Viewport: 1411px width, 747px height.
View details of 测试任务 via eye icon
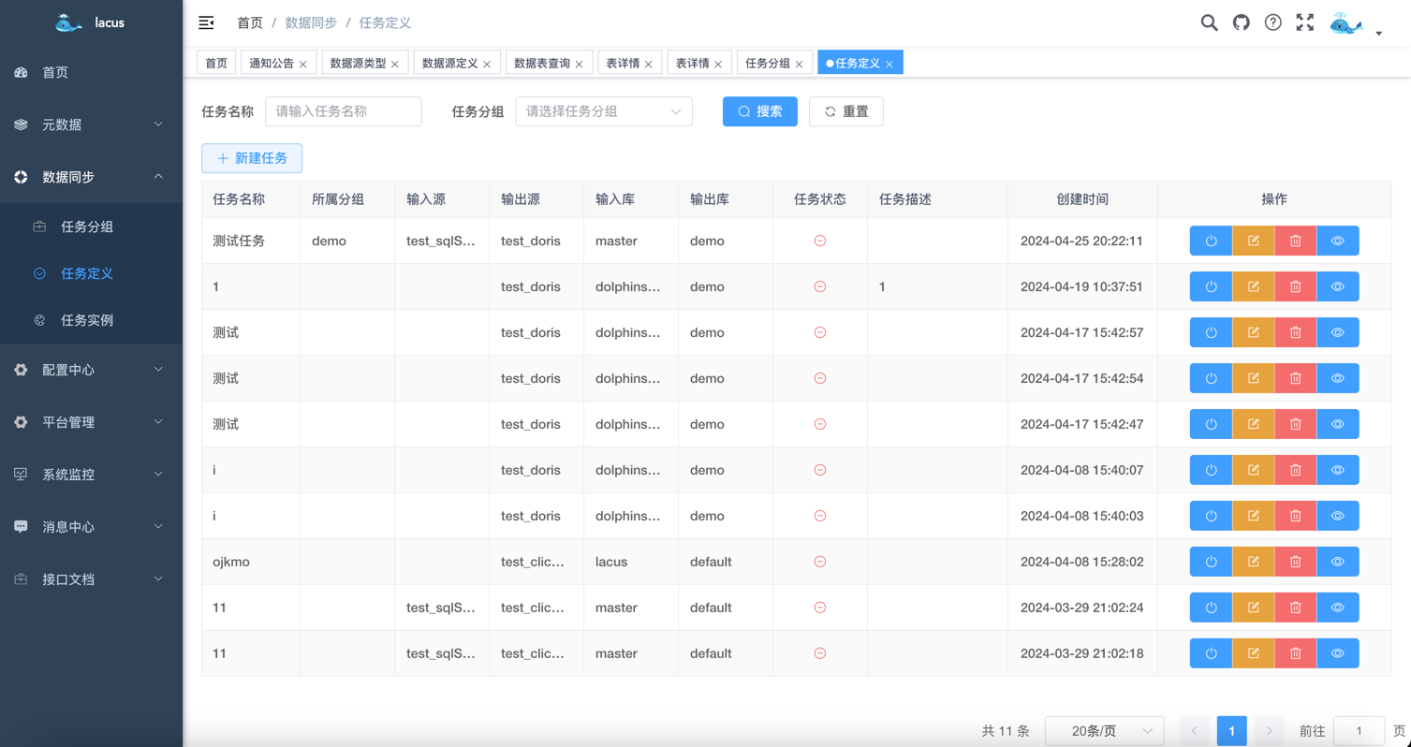pyautogui.click(x=1337, y=241)
